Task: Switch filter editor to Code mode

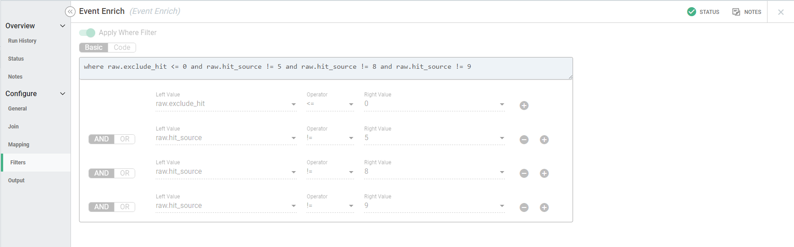Action: [122, 48]
